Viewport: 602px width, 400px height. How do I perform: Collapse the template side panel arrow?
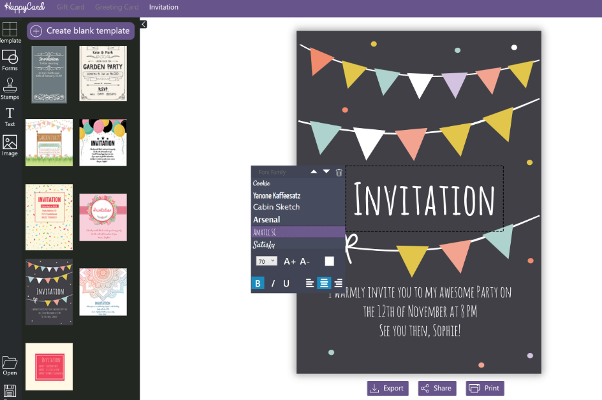[143, 24]
